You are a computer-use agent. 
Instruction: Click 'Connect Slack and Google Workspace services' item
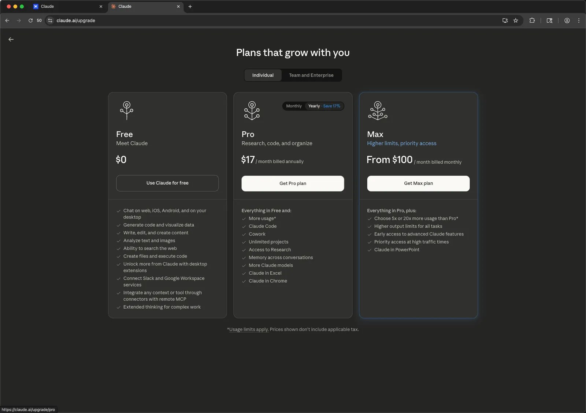point(164,282)
